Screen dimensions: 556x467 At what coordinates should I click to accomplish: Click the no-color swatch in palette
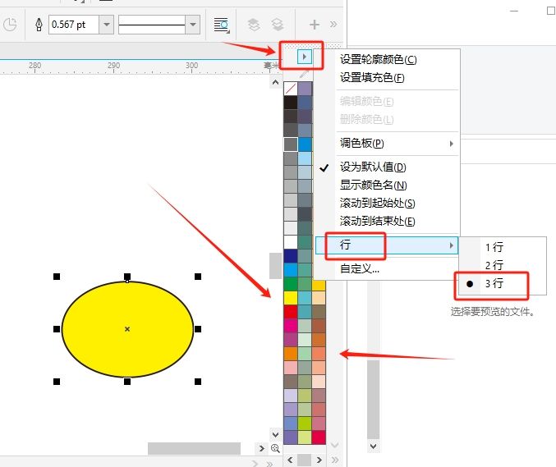tap(291, 89)
